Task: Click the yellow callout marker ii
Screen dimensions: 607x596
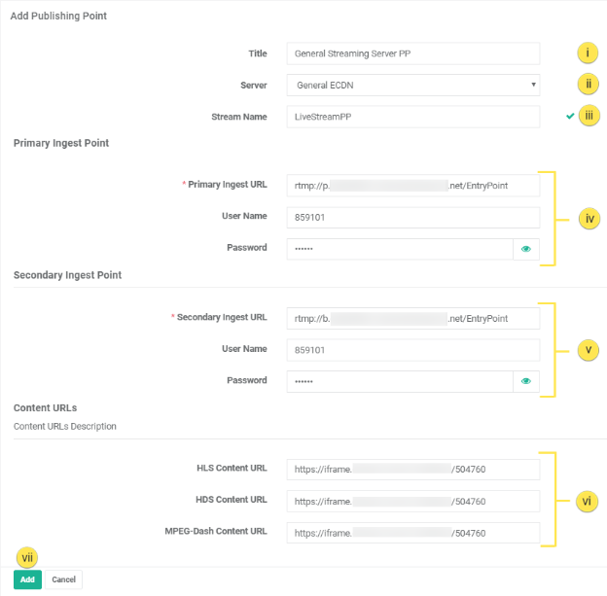Action: (x=587, y=85)
